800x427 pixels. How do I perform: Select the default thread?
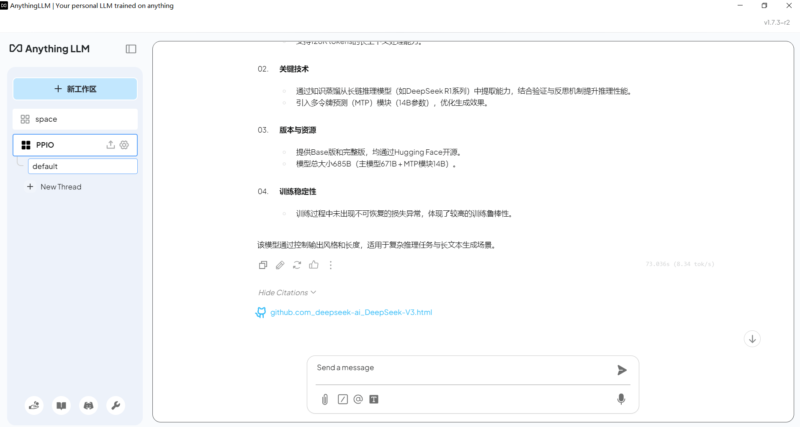pos(83,166)
